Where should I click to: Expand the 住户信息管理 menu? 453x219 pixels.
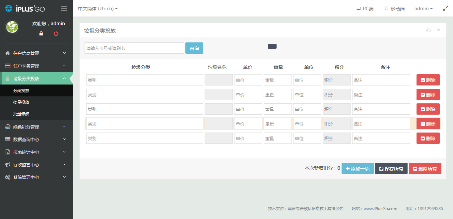point(36,53)
